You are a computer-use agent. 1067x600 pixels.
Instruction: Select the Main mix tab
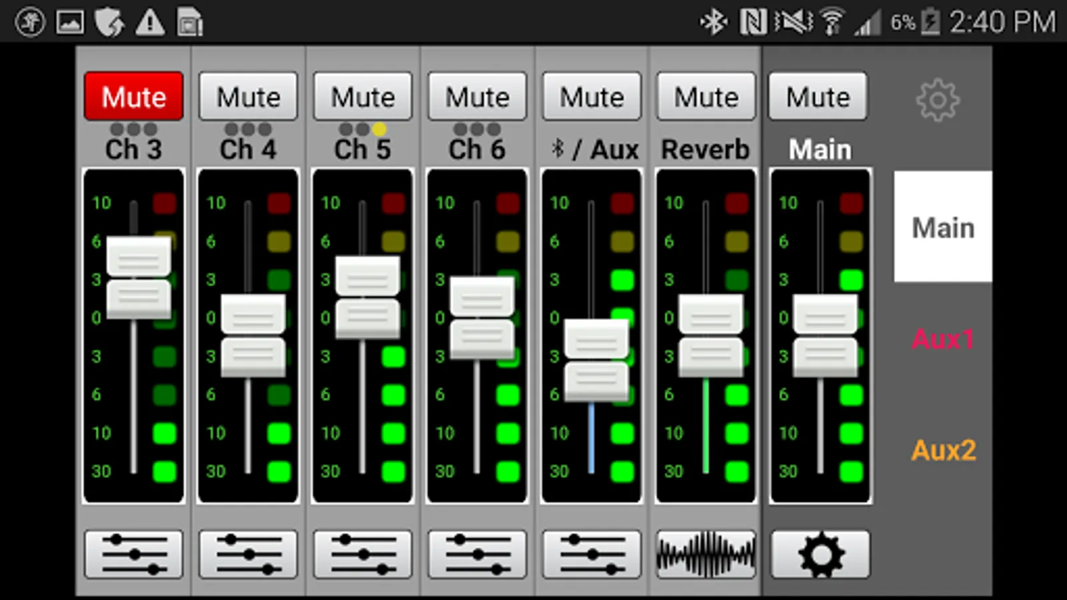click(943, 227)
